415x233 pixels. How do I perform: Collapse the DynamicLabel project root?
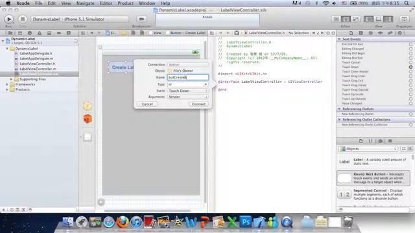(3, 41)
